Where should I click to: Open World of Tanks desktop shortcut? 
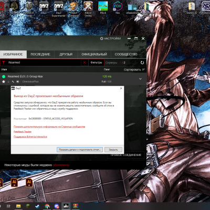[x=29, y=9]
